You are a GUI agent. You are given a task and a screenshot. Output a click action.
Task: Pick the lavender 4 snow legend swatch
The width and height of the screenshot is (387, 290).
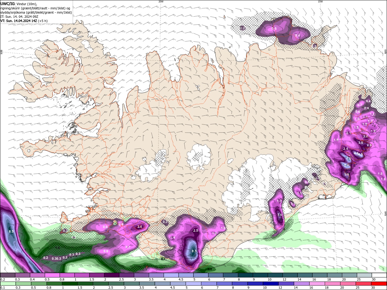point(171,275)
